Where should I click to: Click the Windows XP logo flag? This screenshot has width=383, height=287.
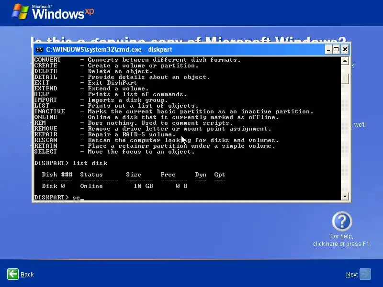[20, 11]
